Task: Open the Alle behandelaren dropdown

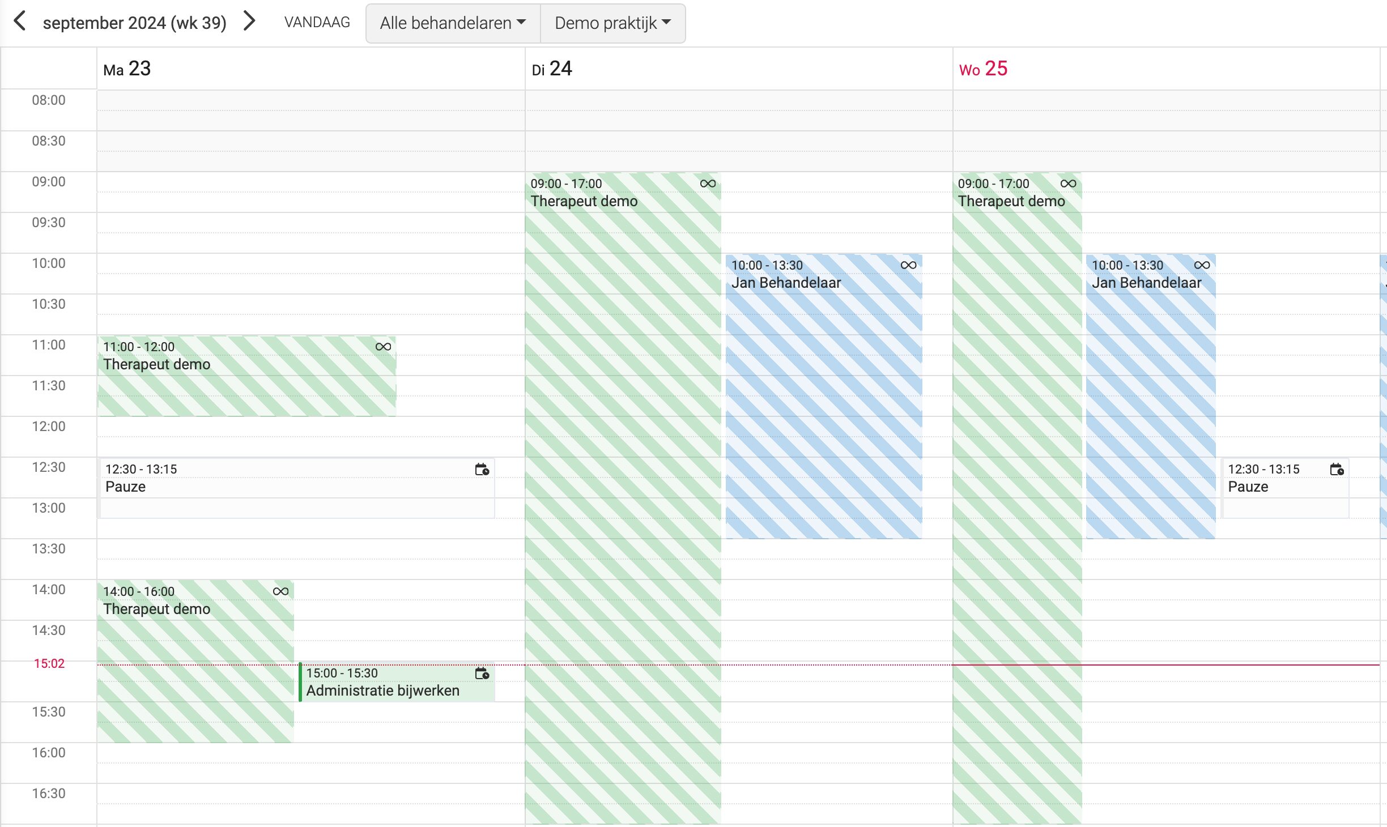Action: (x=453, y=23)
